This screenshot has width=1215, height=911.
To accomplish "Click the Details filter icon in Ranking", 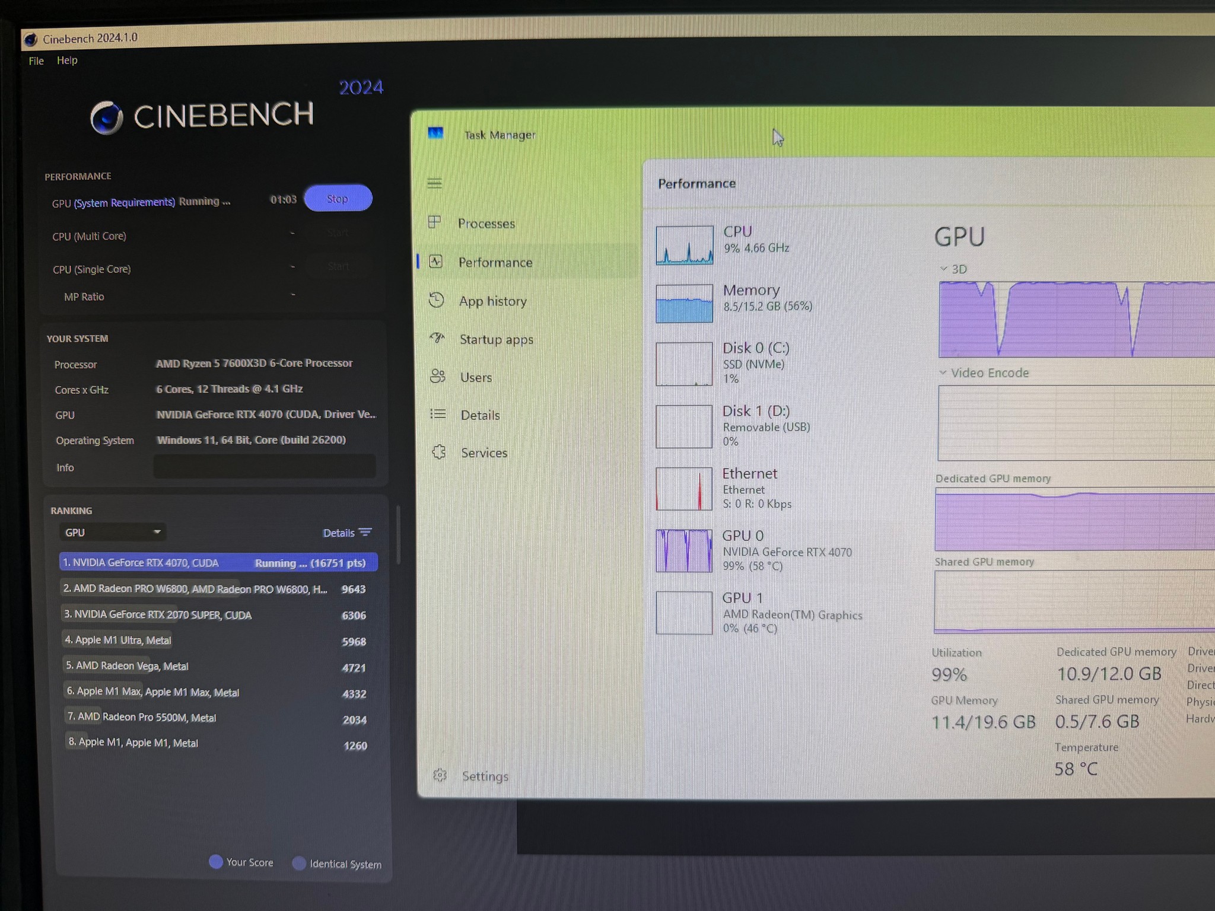I will pos(365,532).
